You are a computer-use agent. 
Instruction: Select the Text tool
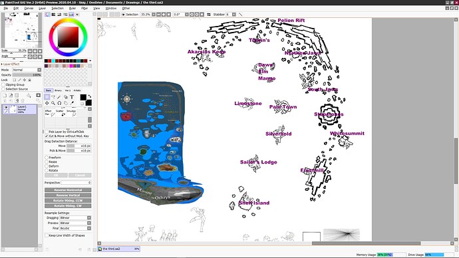(x=72, y=97)
